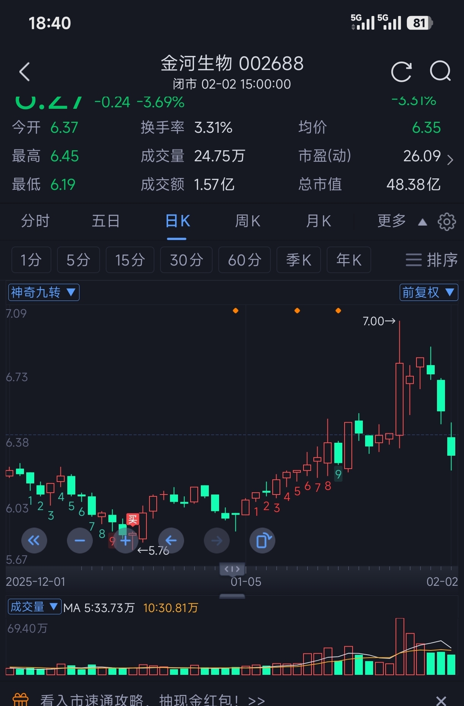Jump to earliest with double-left arrow
The image size is (464, 706).
tap(34, 541)
